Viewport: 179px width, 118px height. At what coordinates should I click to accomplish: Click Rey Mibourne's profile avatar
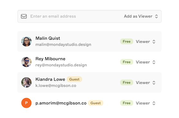pos(26,62)
